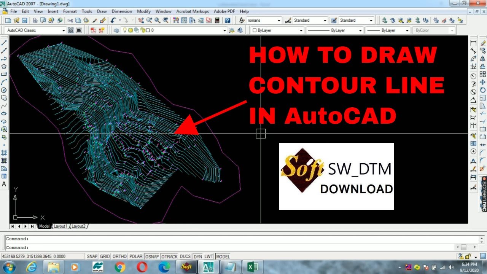Open the QuickCalc calculator icon

[x=217, y=20]
